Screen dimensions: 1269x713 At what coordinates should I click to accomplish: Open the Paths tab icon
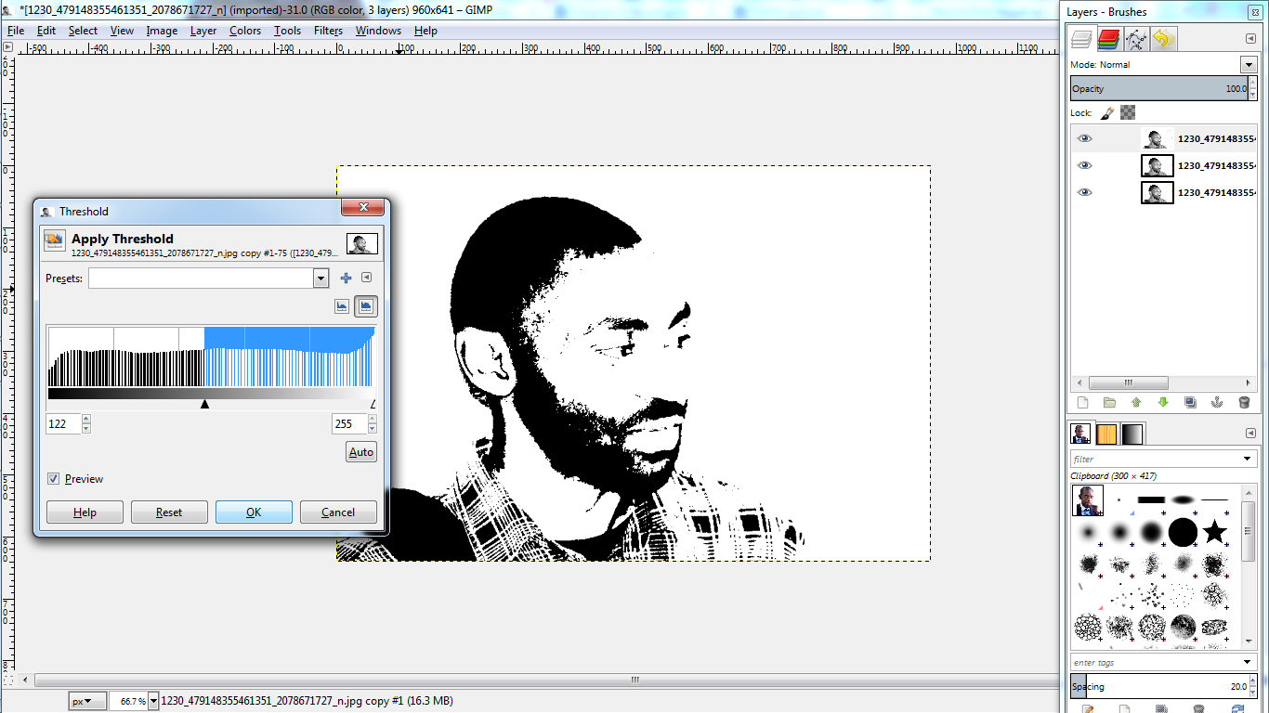pos(1136,39)
